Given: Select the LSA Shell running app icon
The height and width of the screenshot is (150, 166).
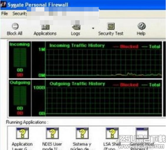Looking at the screenshot, I should [112, 133].
